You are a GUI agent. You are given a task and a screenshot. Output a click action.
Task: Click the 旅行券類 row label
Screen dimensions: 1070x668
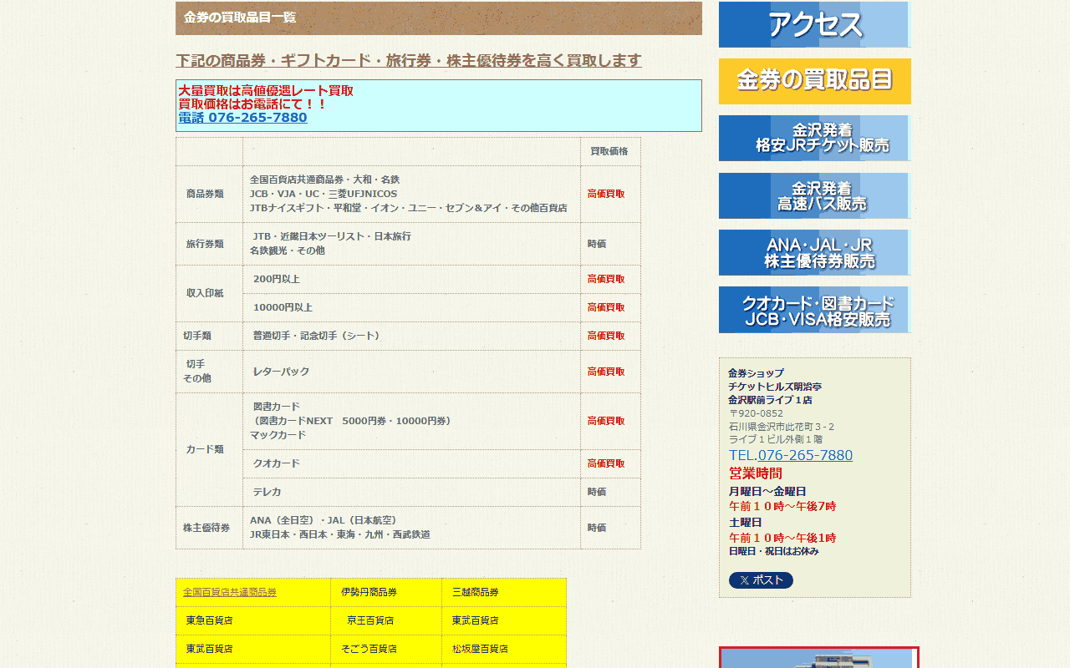click(x=205, y=244)
